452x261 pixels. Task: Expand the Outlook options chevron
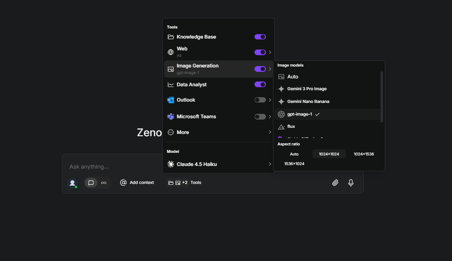click(270, 100)
